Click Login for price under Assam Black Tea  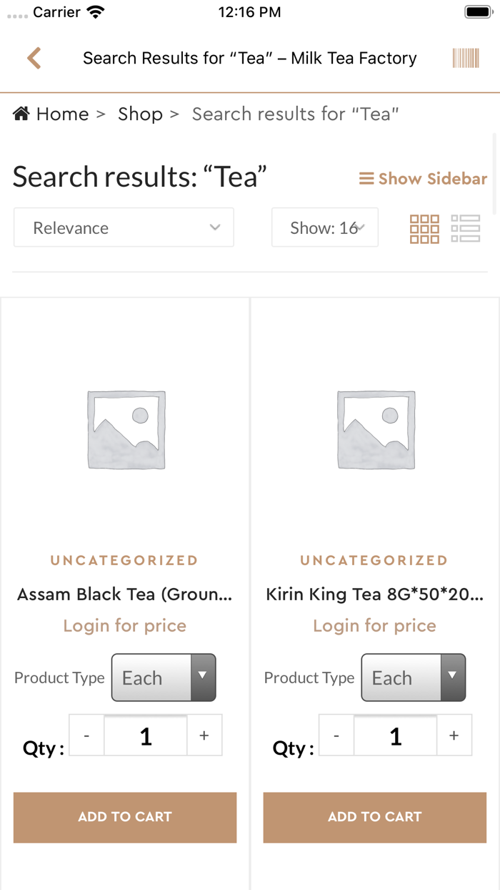[x=125, y=626]
